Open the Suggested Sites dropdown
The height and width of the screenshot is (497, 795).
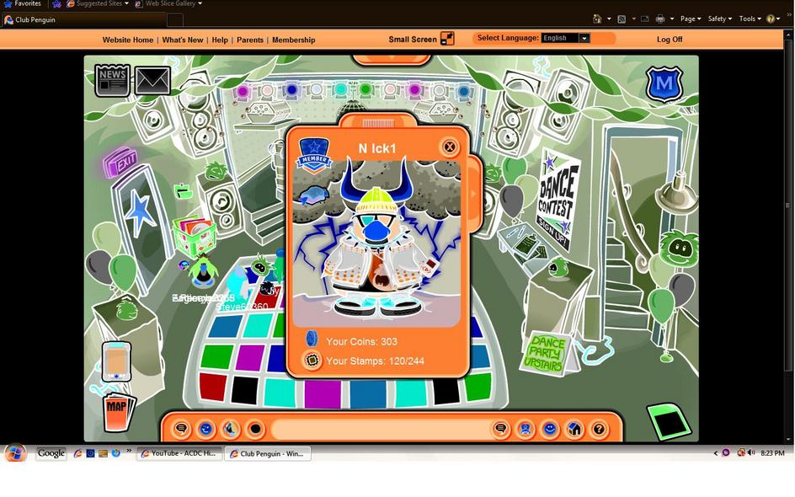(98, 3)
